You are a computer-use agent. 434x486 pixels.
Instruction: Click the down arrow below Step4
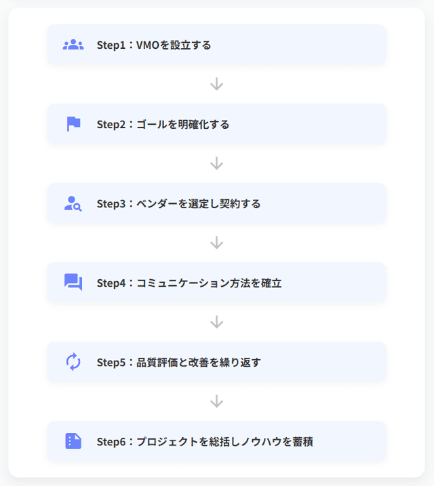216,322
